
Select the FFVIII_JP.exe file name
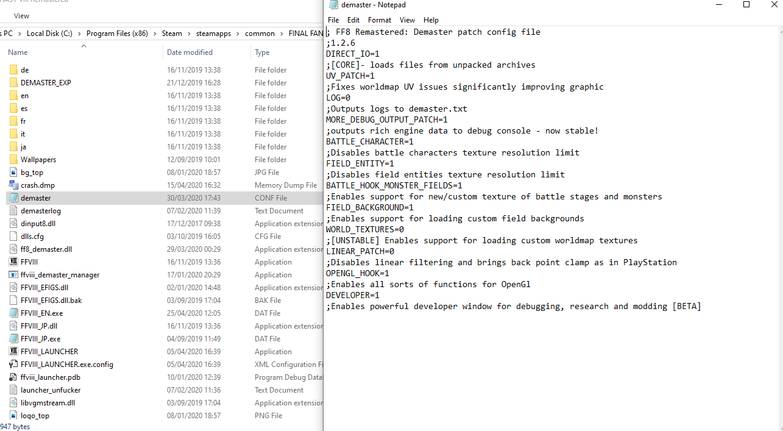tap(40, 338)
